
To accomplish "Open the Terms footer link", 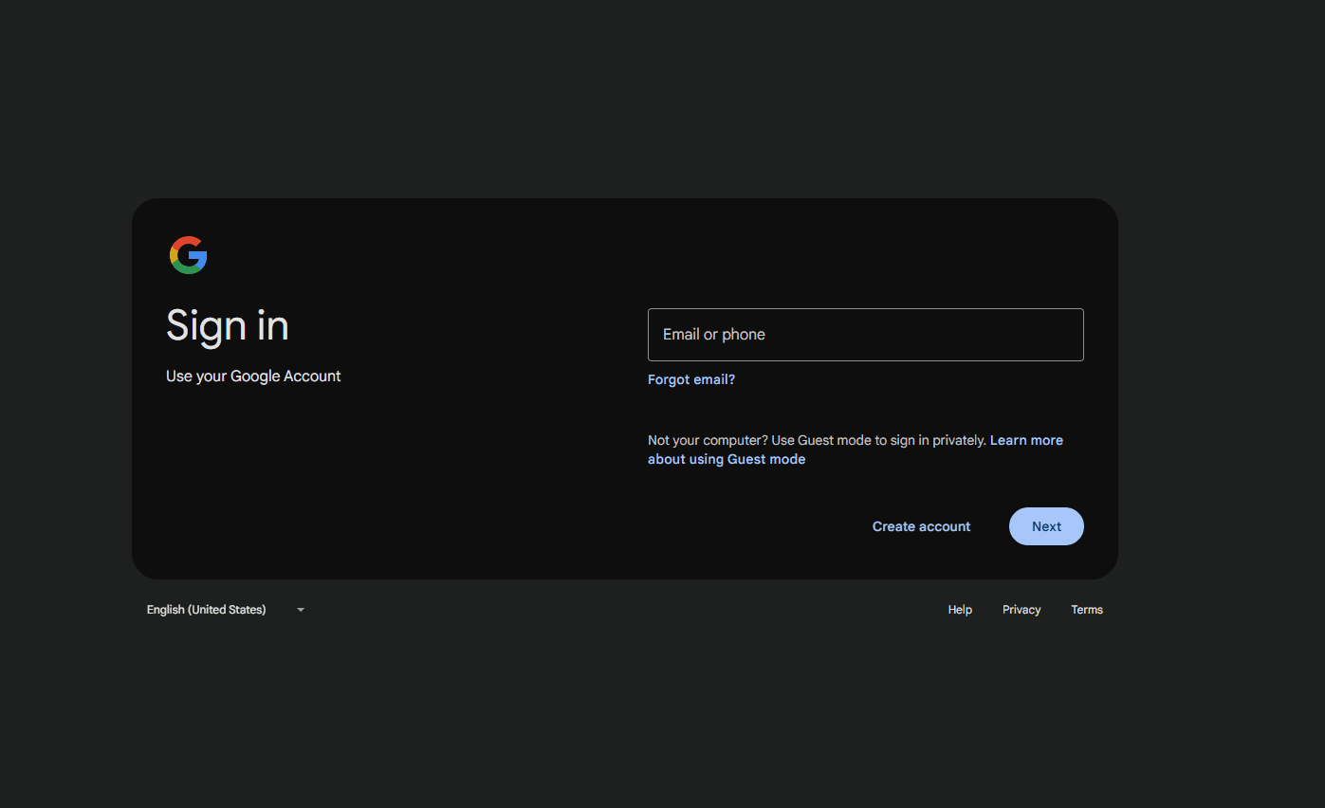I will point(1086,610).
